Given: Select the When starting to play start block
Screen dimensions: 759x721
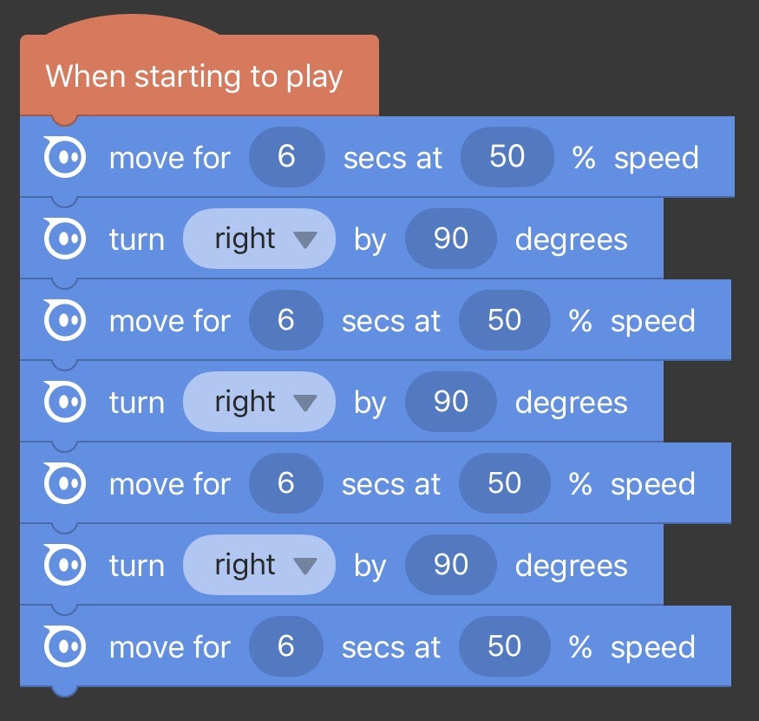Looking at the screenshot, I should coord(200,76).
